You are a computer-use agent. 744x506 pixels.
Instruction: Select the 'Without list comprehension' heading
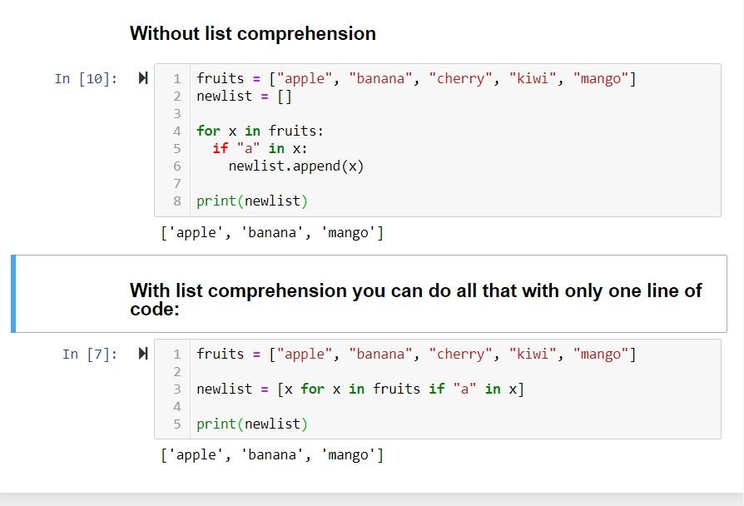tap(252, 34)
